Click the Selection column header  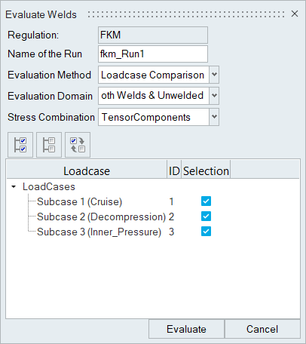(x=206, y=171)
